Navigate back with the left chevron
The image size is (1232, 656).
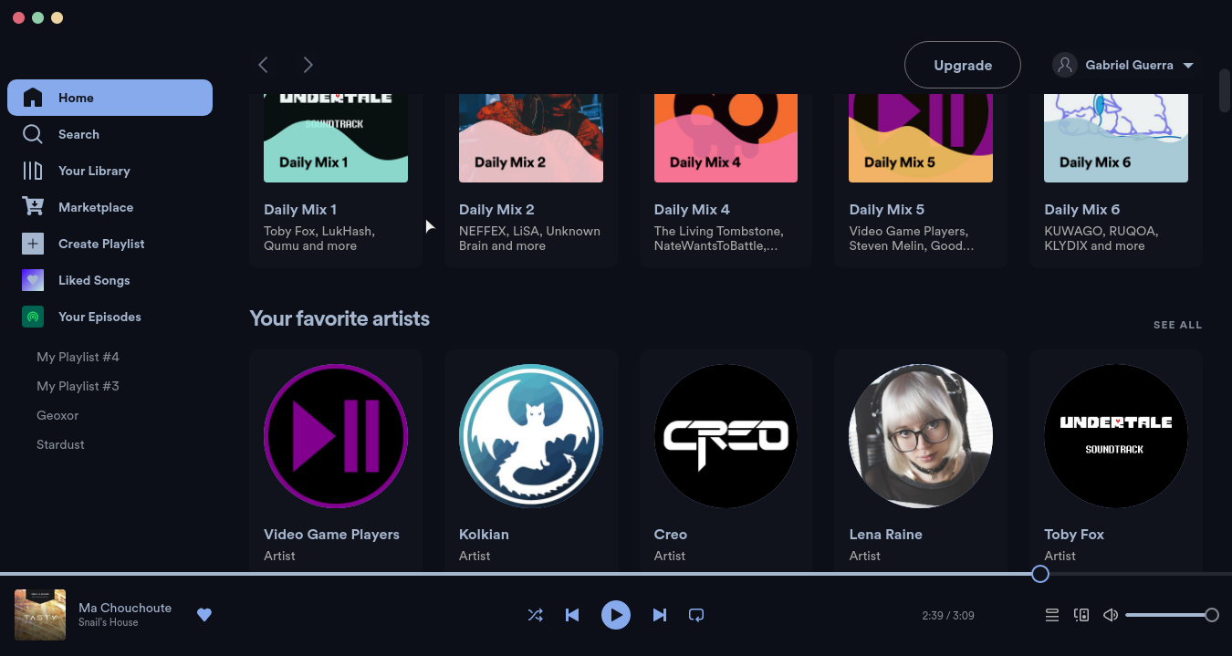(x=263, y=65)
